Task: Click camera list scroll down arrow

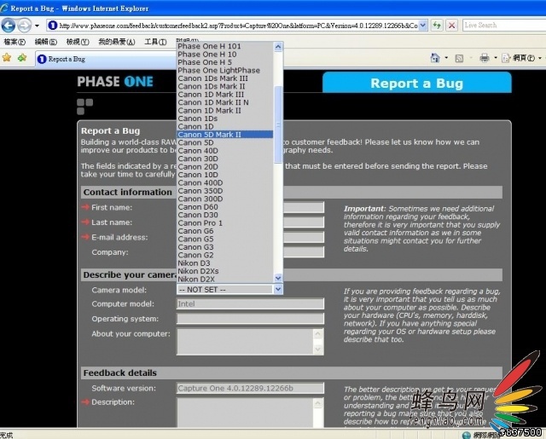Action: pyautogui.click(x=278, y=278)
